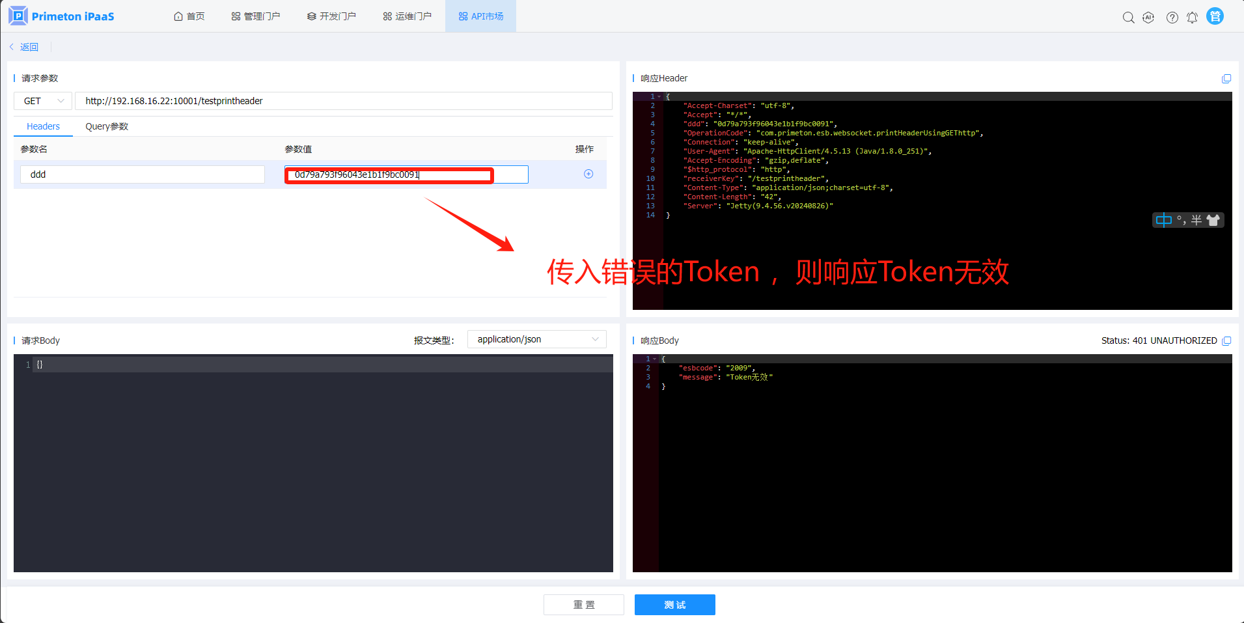Viewport: 1244px width, 623px height.
Task: Add a header row with the plus icon
Action: pos(588,174)
